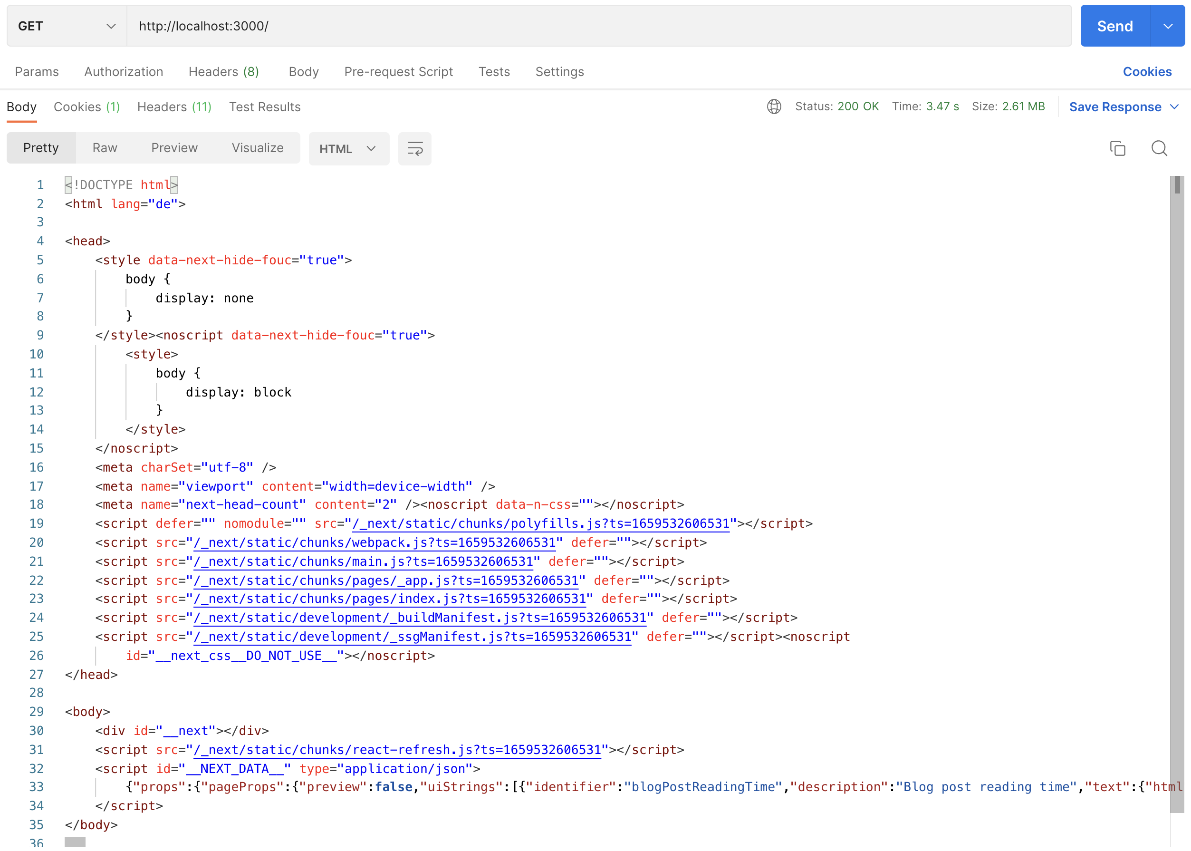The height and width of the screenshot is (851, 1191).
Task: Copy response body with copy icon
Action: click(x=1117, y=149)
